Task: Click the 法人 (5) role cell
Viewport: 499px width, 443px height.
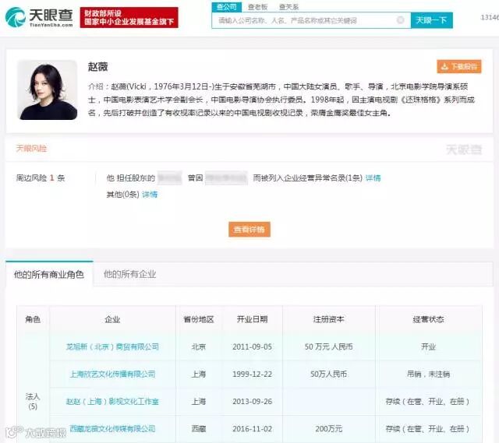Action: coord(33,402)
